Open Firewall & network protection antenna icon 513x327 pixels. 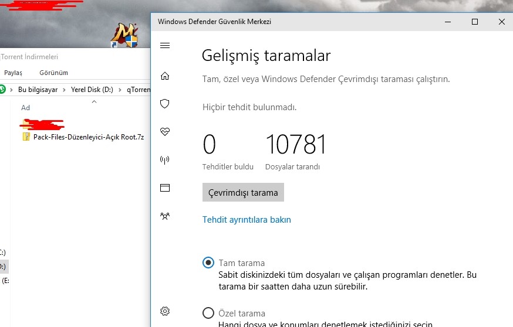coord(164,160)
